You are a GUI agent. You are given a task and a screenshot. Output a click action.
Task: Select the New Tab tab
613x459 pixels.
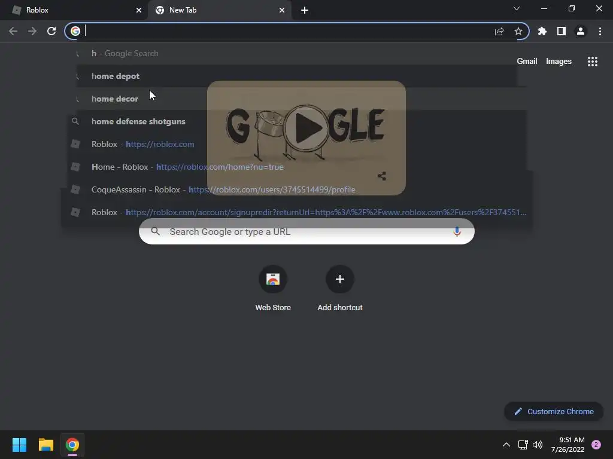[220, 10]
